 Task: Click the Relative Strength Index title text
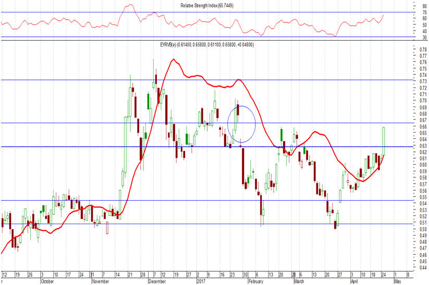207,5
